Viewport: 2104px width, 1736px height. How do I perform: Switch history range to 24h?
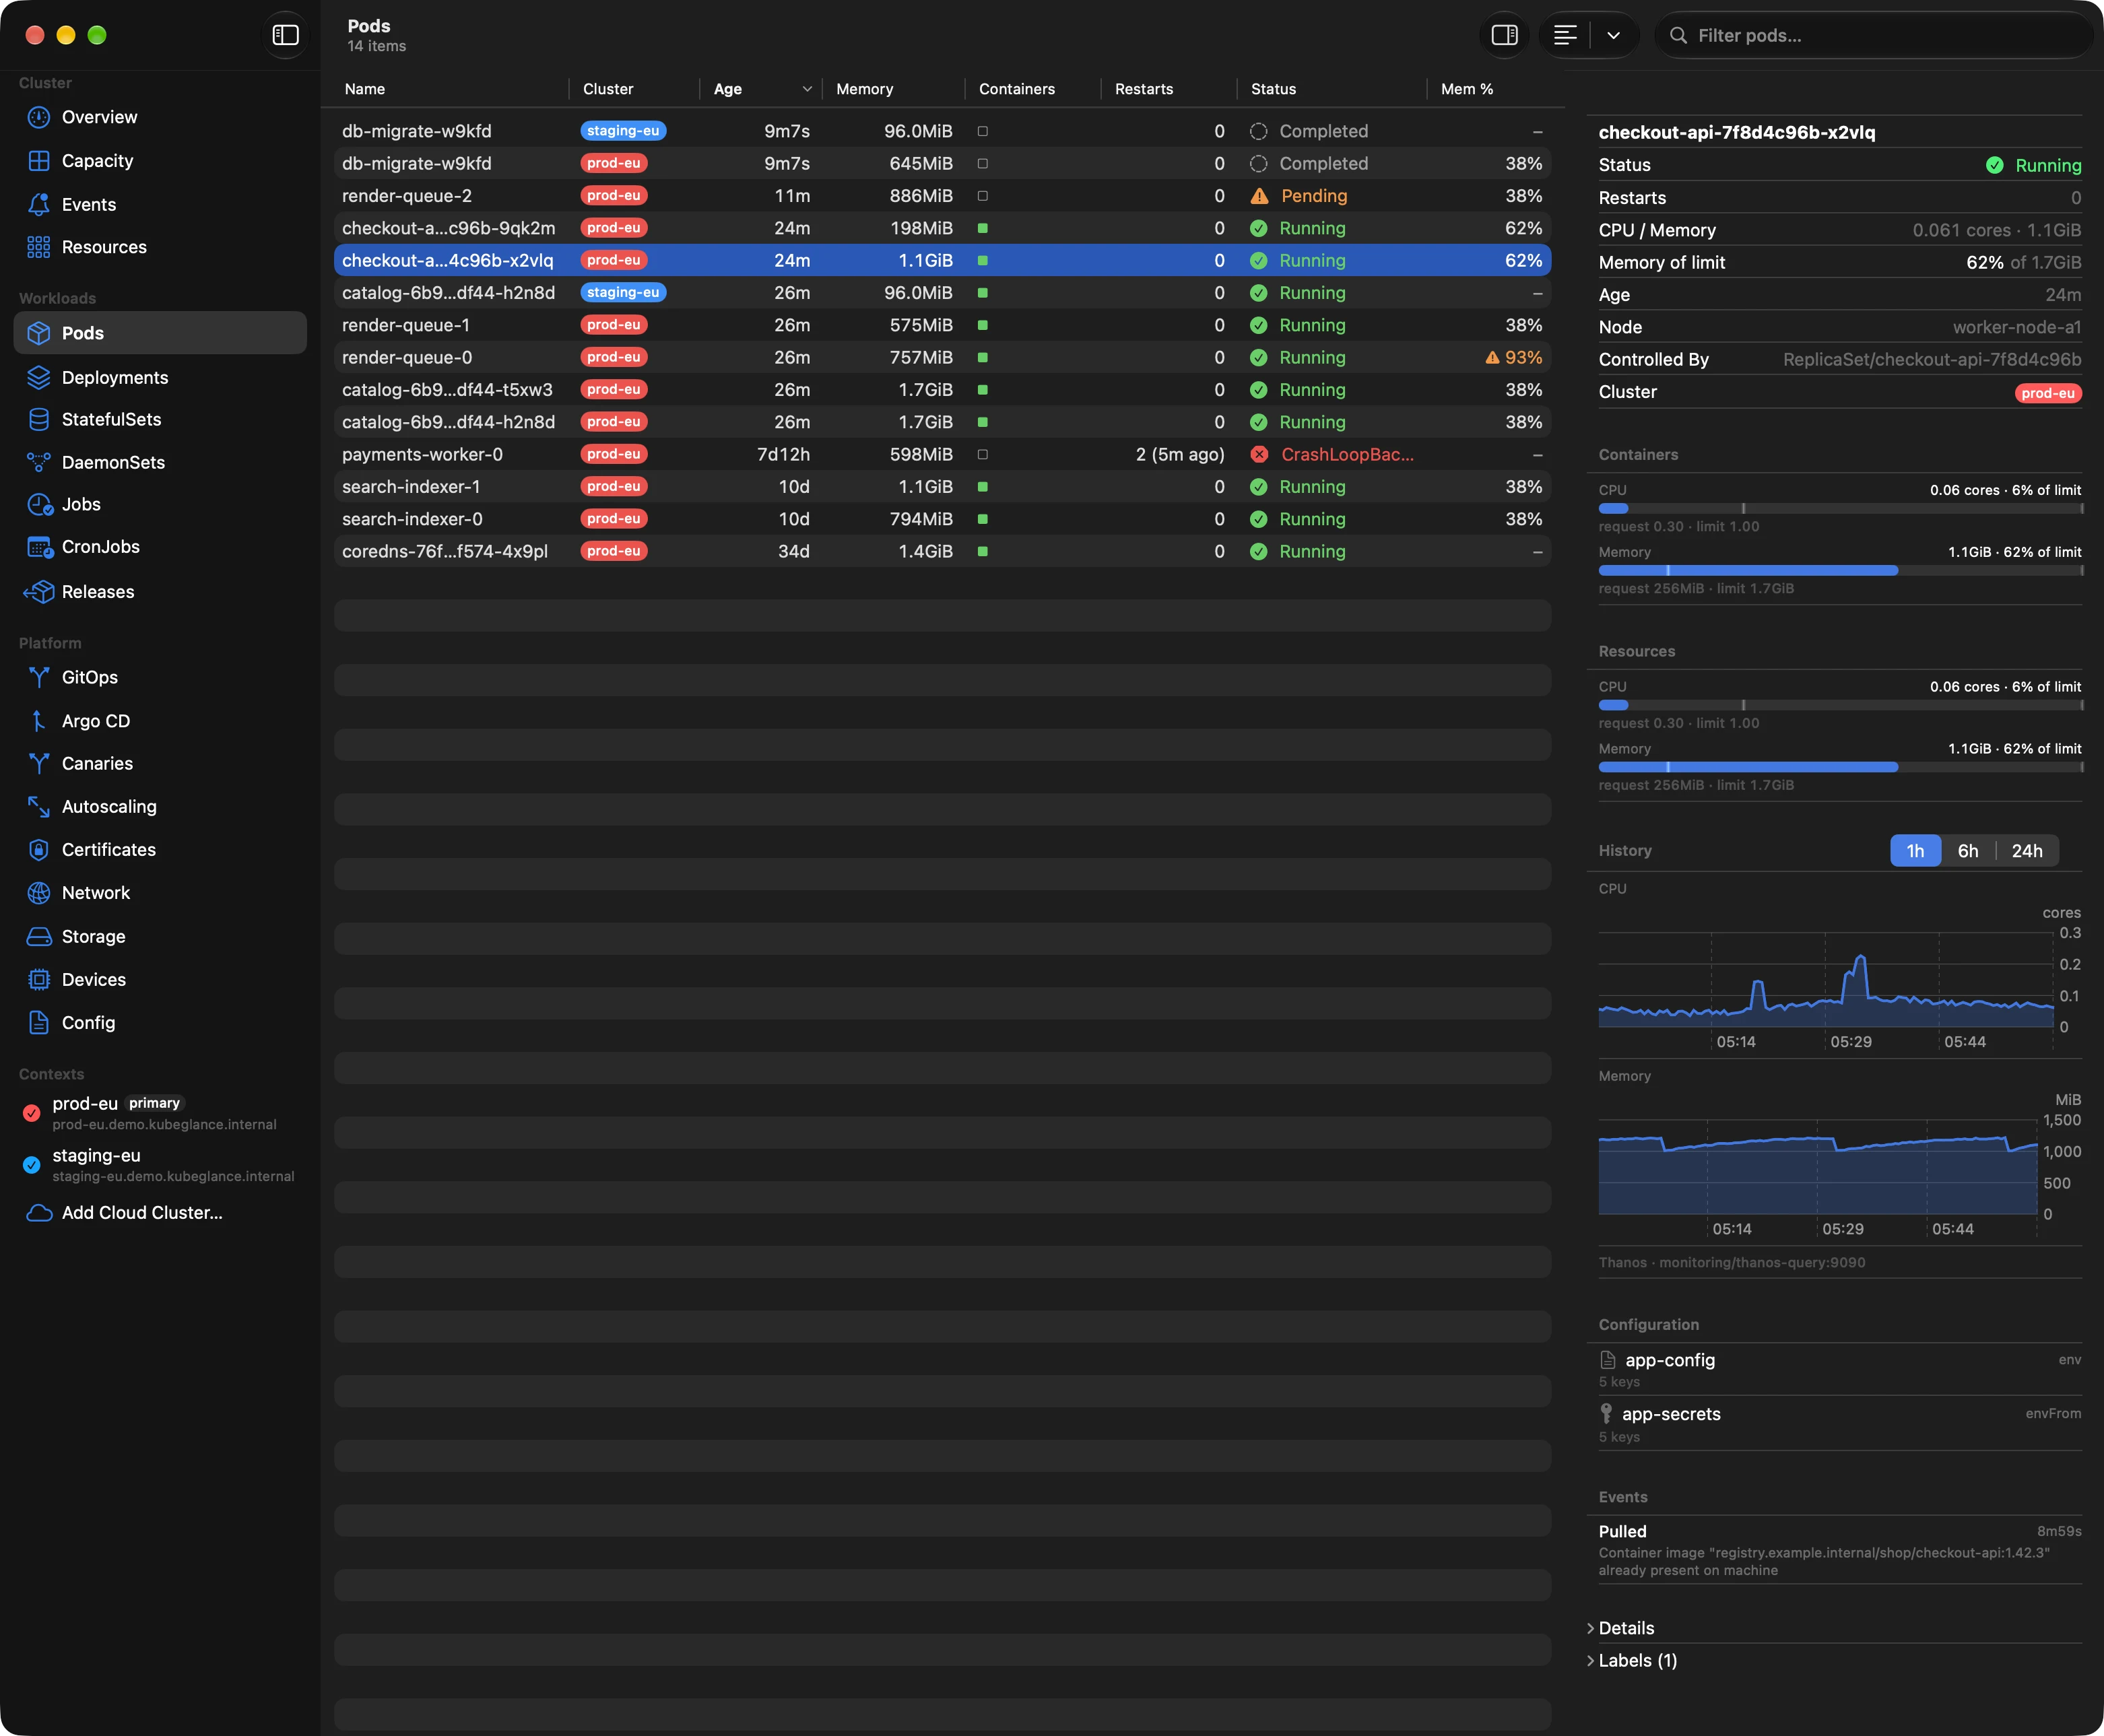pos(2027,851)
